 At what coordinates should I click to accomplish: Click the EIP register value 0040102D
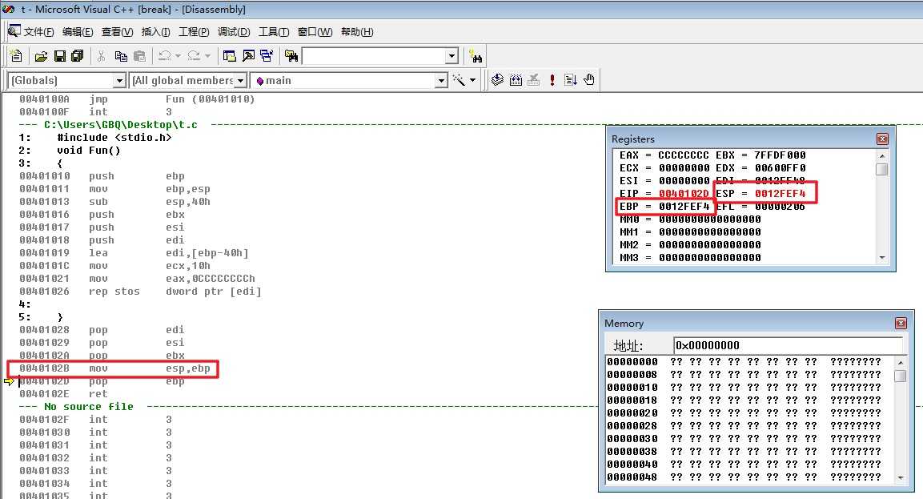tap(684, 193)
